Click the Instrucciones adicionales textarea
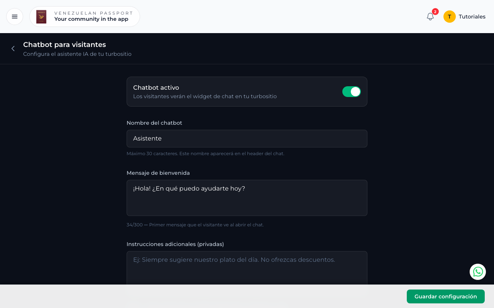494x308 pixels. point(247,268)
